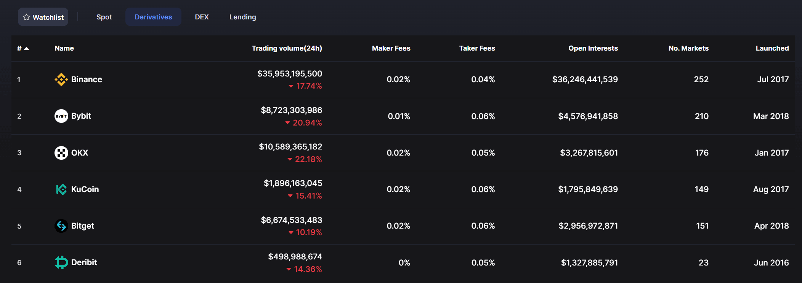Open the Binance exchange link
The width and height of the screenshot is (802, 283).
[x=87, y=79]
